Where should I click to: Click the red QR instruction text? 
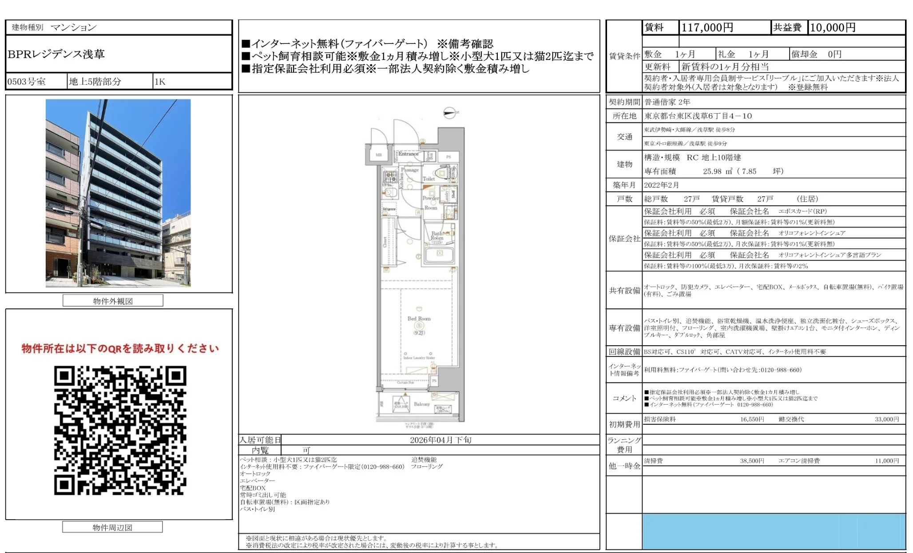click(120, 348)
